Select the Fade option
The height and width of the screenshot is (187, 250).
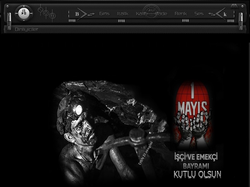tap(162, 14)
